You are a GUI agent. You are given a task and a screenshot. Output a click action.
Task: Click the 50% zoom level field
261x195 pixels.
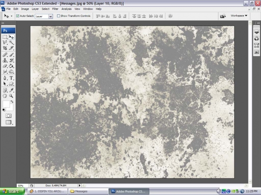coord(23,185)
